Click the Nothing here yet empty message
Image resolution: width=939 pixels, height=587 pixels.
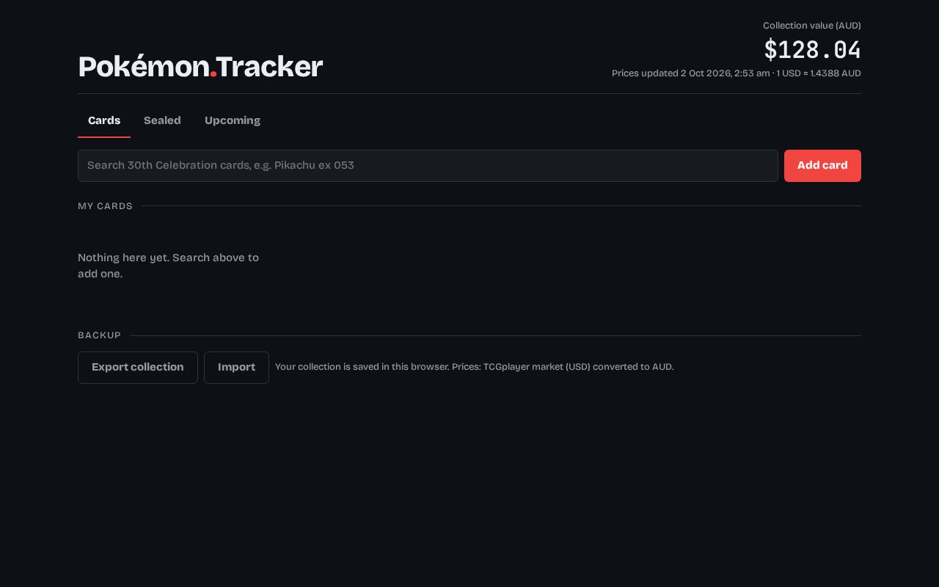[168, 266]
